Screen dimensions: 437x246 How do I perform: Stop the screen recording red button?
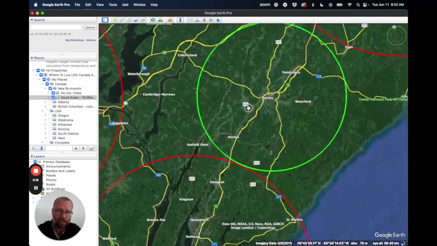pyautogui.click(x=36, y=171)
